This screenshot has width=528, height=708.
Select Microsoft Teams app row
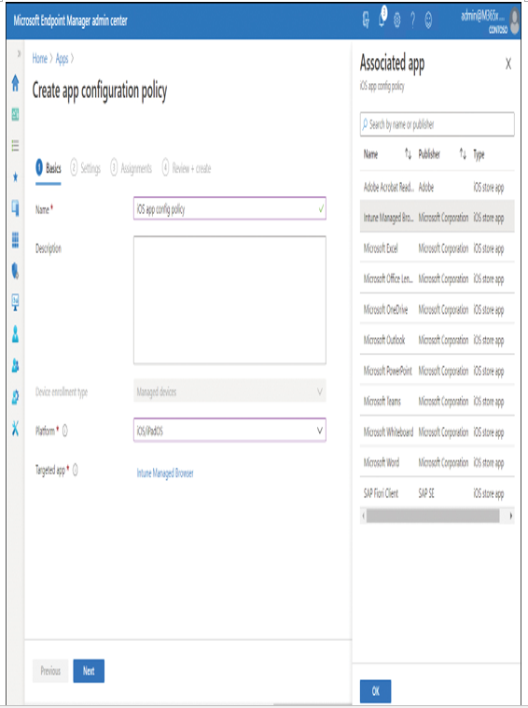point(437,401)
